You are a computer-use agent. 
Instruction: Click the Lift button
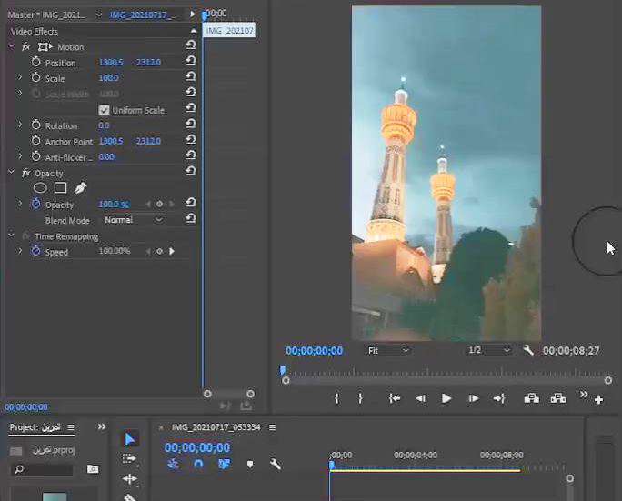point(532,398)
